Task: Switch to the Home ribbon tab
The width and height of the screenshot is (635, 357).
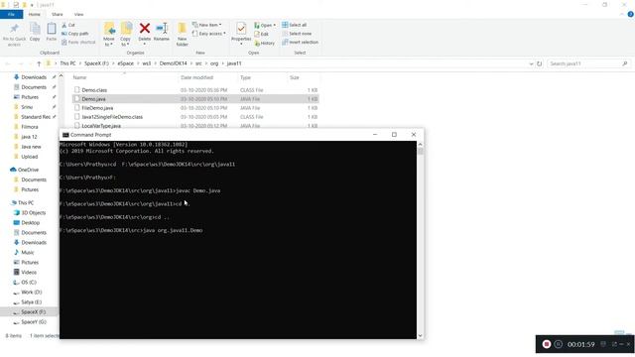Action: point(35,14)
